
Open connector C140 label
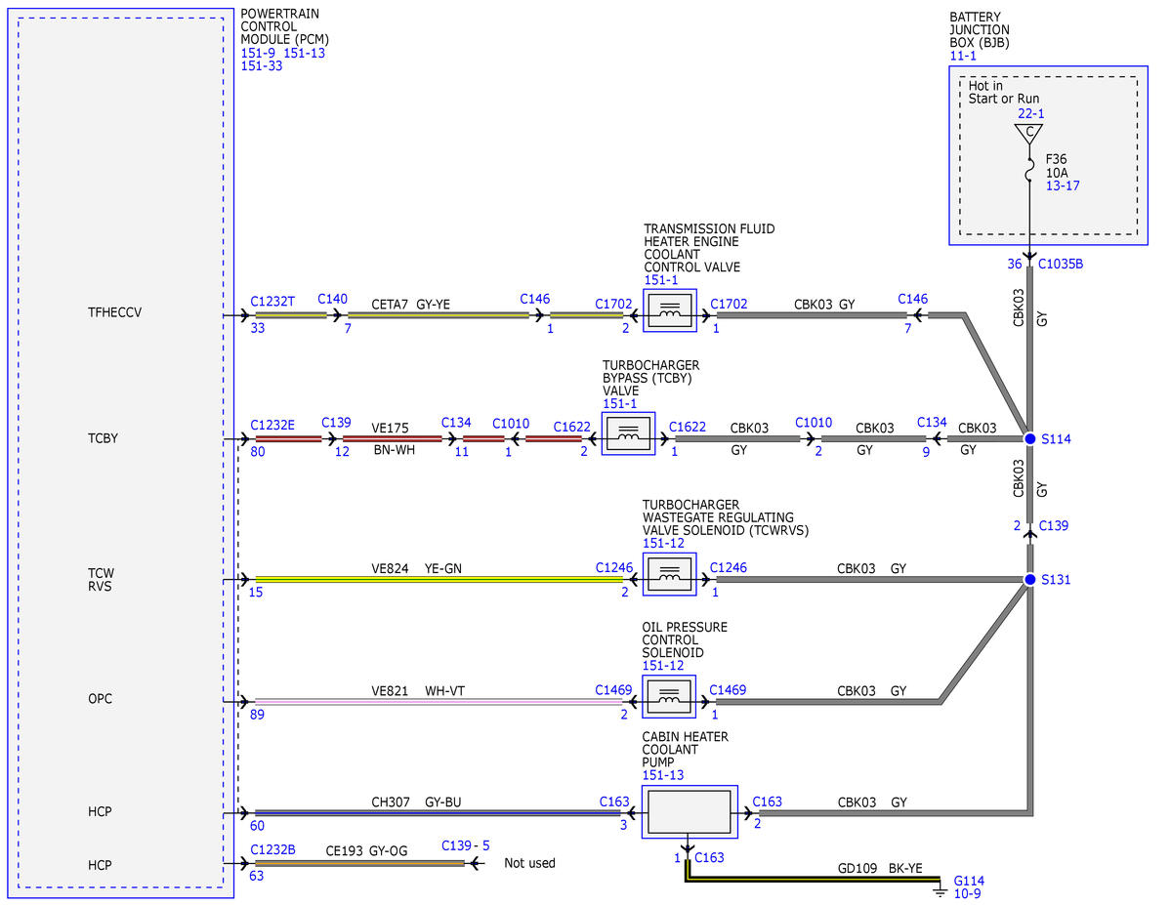(x=332, y=299)
